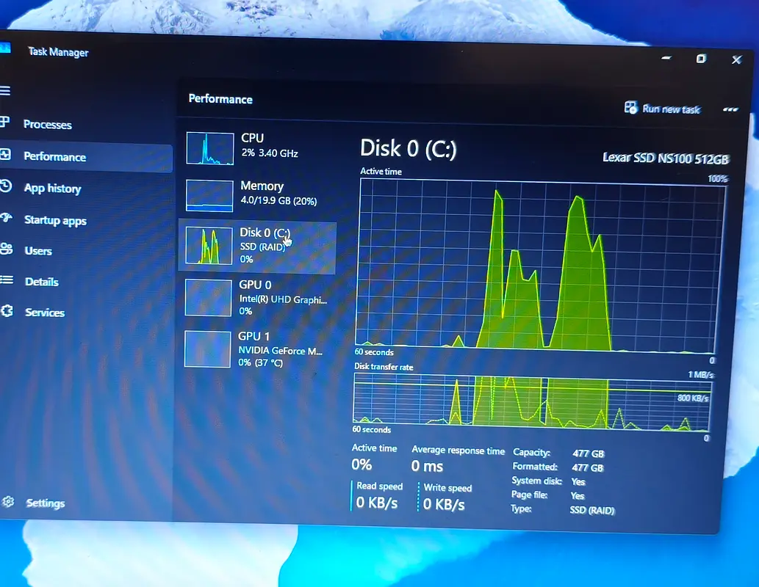This screenshot has height=587, width=759.
Task: Minimize the Task Manager window
Action: [x=666, y=58]
